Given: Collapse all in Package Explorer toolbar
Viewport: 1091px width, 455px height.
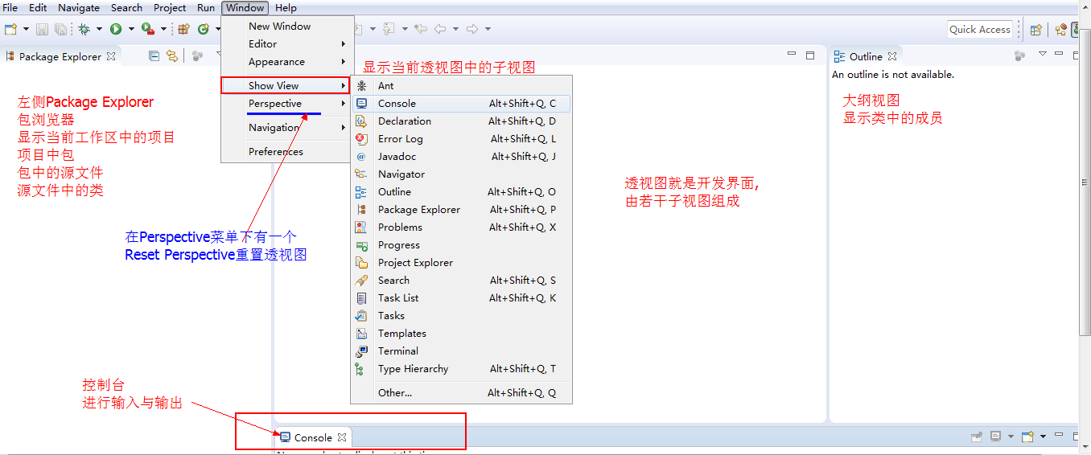Looking at the screenshot, I should 154,56.
